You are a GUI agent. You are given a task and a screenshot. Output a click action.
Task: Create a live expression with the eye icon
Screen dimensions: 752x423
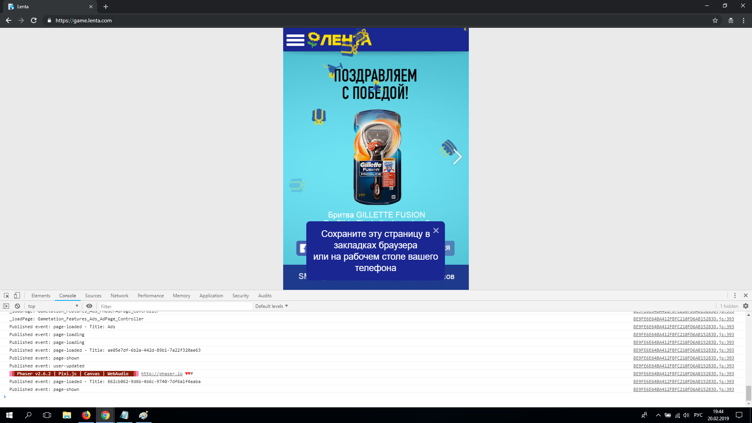pos(89,306)
